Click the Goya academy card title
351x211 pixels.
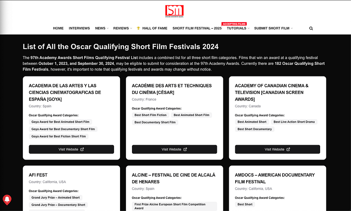click(65, 92)
